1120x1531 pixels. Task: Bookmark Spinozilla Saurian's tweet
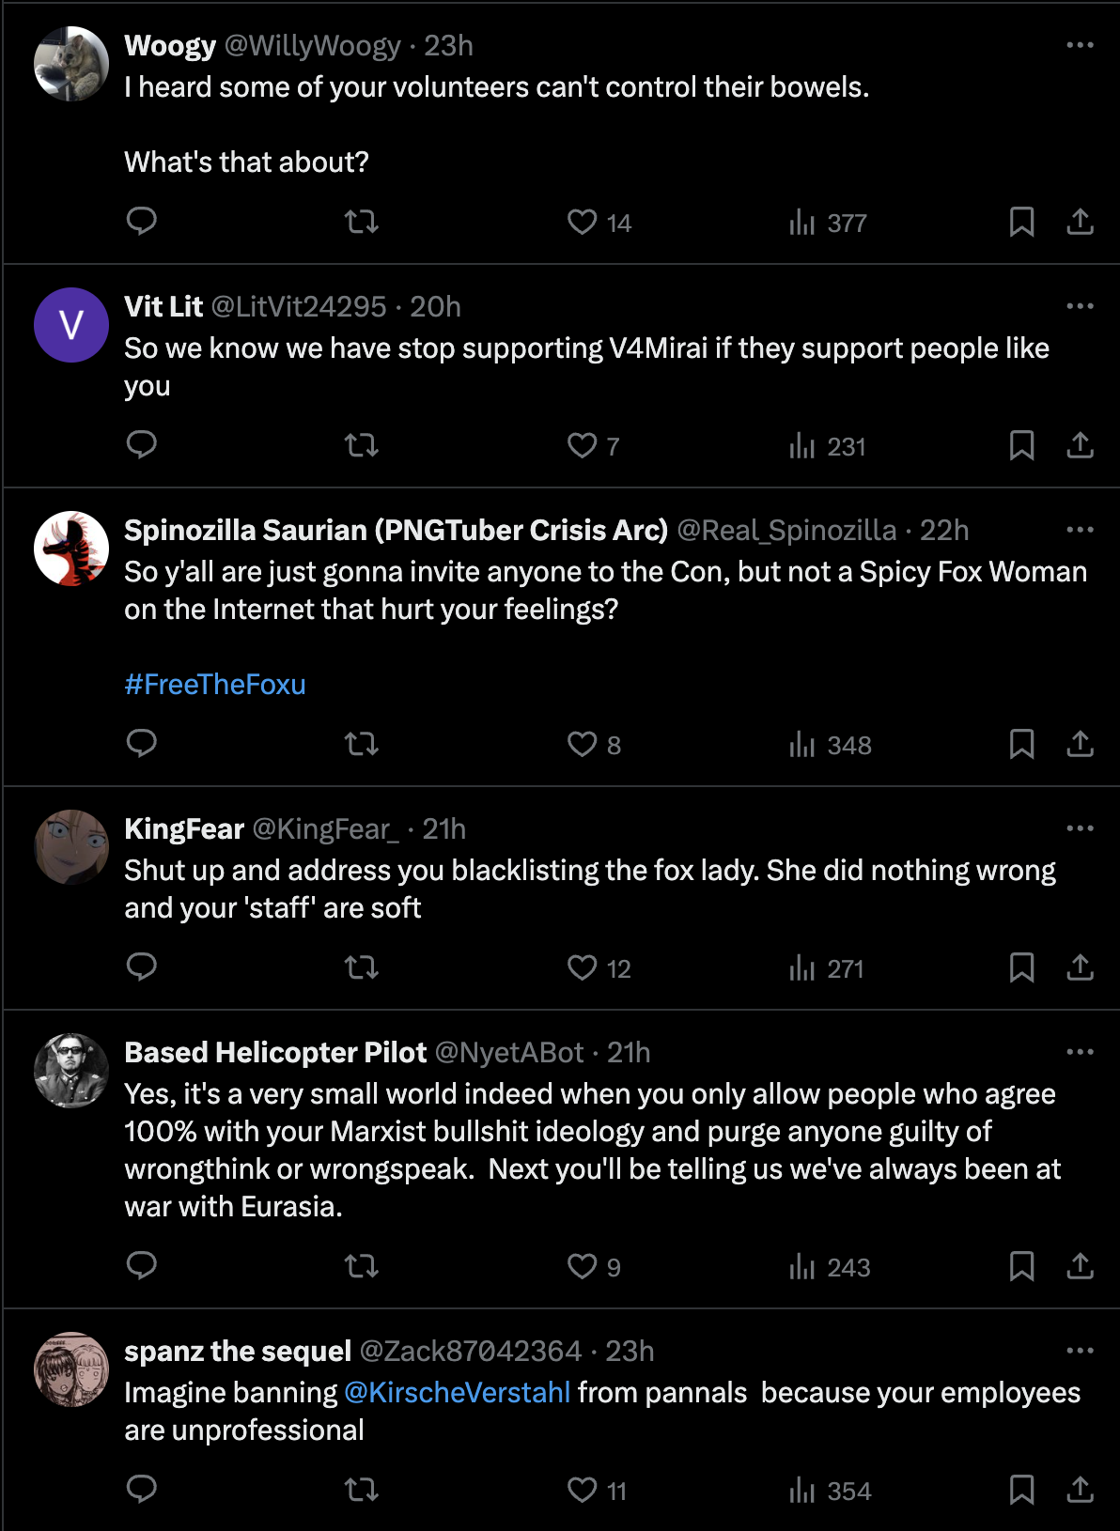[1021, 744]
